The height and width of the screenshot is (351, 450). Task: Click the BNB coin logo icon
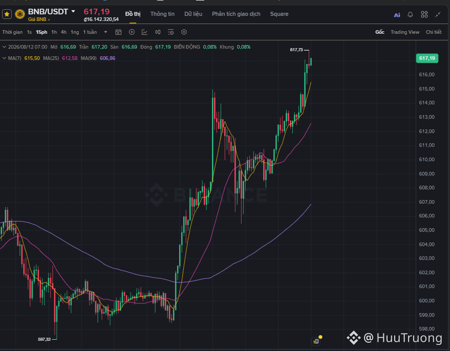[20, 14]
